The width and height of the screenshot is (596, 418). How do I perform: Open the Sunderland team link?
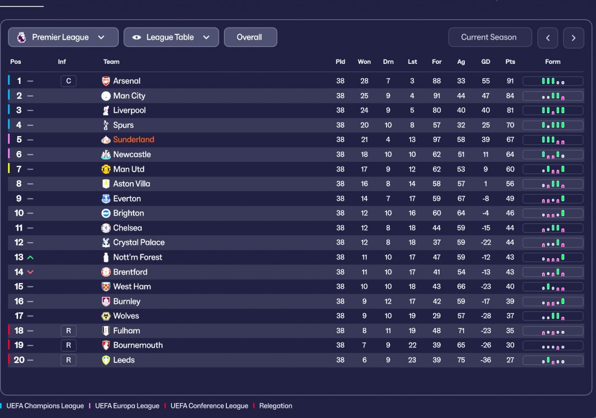click(x=134, y=140)
